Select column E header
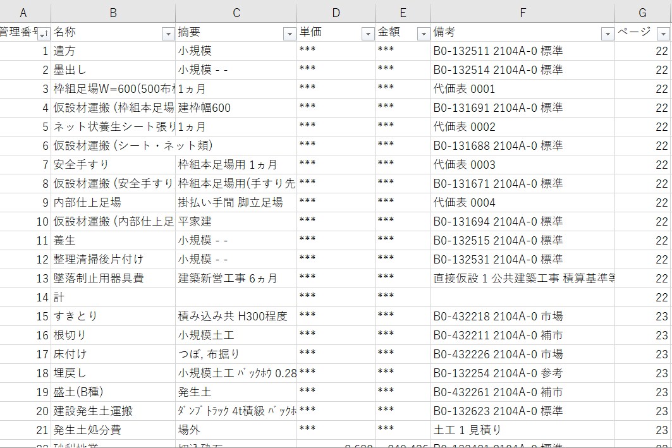 (403, 13)
